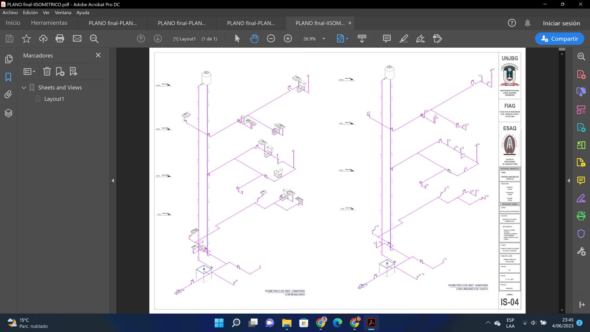Open the Ver menu
This screenshot has width=590, height=332.
pos(46,12)
